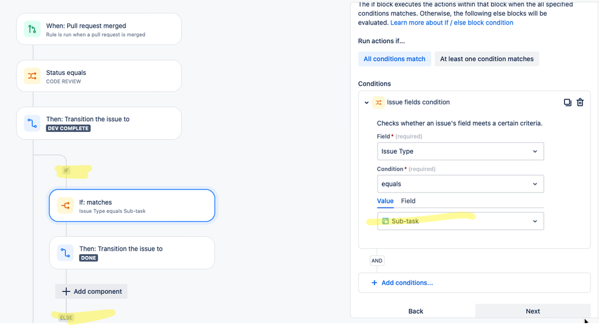The width and height of the screenshot is (599, 325).
Task: Click the DEV COMPLETE transition icon
Action: (x=32, y=123)
